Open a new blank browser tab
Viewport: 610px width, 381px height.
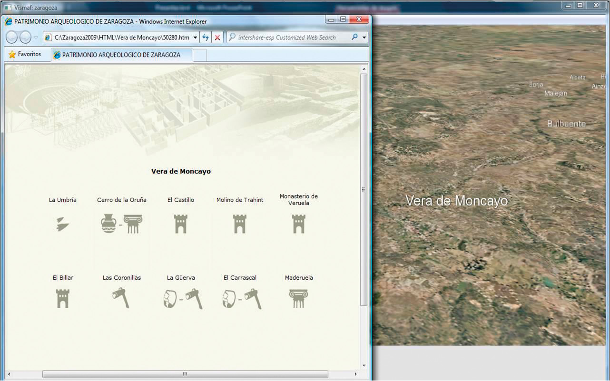click(x=200, y=55)
